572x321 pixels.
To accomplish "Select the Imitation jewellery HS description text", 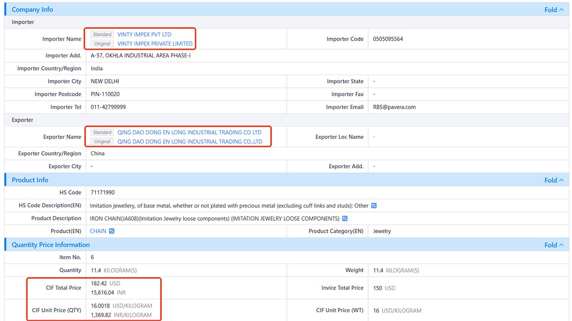I will point(229,206).
